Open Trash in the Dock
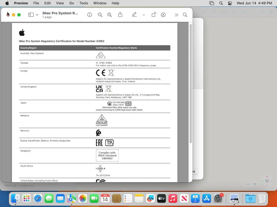277x207 pixels. pos(262,199)
